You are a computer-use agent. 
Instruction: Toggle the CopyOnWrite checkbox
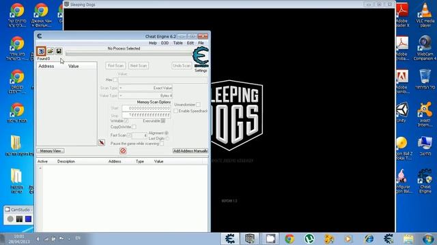[134, 127]
